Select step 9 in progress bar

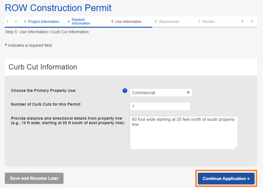pyautogui.click(x=252, y=21)
